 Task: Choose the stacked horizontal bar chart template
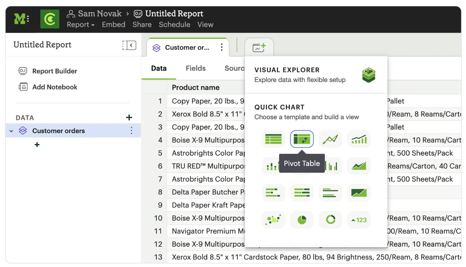(273, 193)
